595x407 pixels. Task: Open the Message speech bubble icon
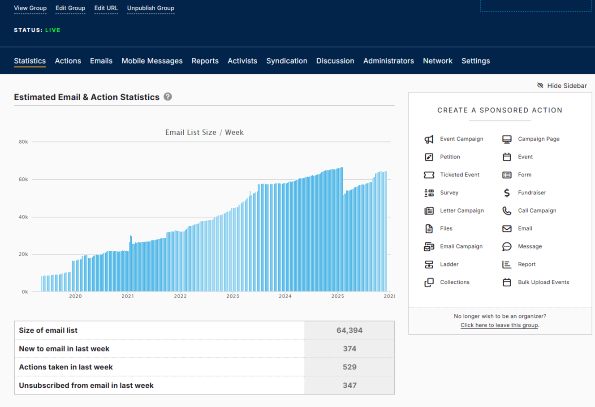[x=507, y=246]
